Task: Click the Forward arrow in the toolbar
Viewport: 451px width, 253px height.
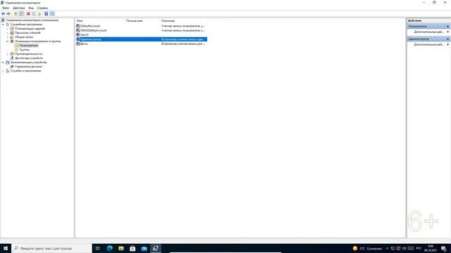Action: [x=8, y=14]
